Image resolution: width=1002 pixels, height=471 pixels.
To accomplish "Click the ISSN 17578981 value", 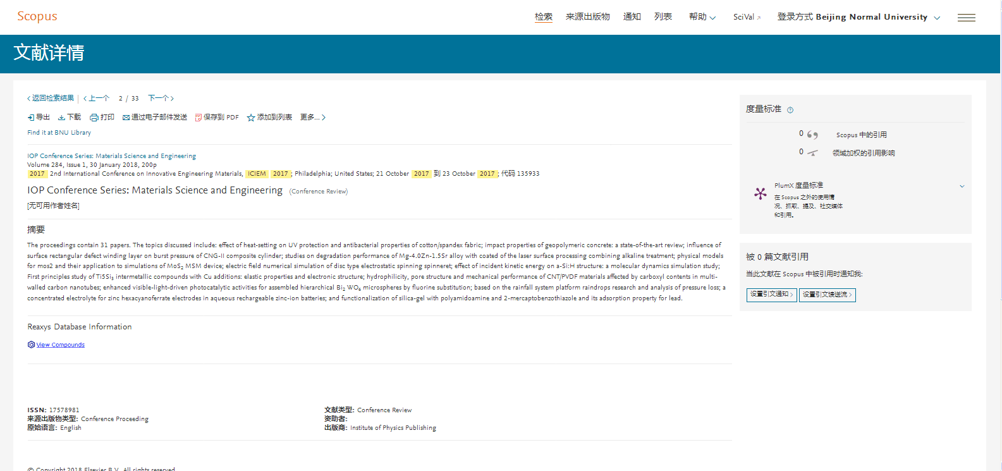I will [x=64, y=410].
